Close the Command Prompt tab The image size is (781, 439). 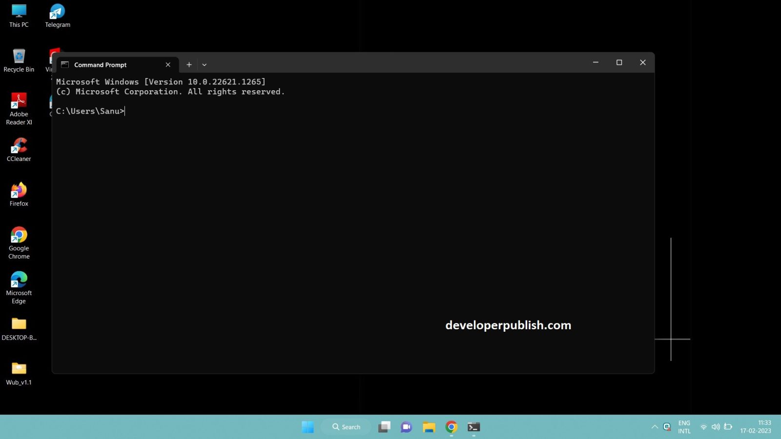click(168, 64)
